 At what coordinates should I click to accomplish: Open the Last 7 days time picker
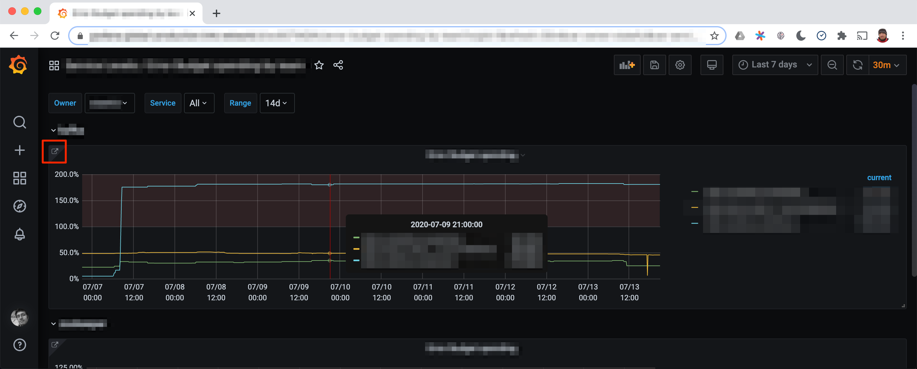775,65
